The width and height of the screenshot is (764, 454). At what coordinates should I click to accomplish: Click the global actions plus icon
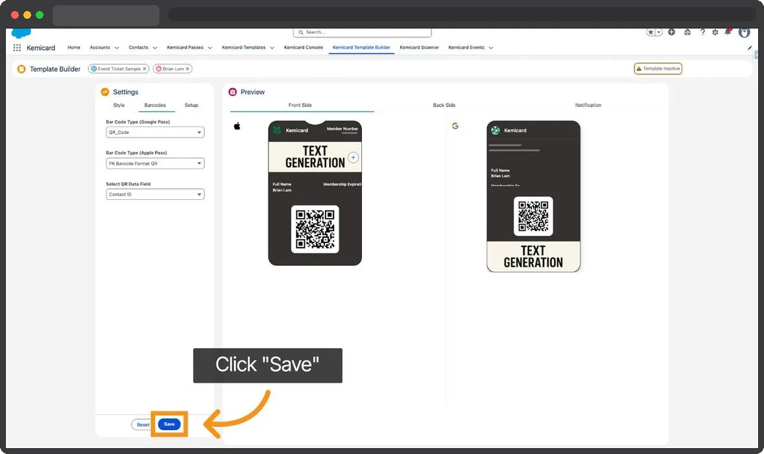(671, 32)
